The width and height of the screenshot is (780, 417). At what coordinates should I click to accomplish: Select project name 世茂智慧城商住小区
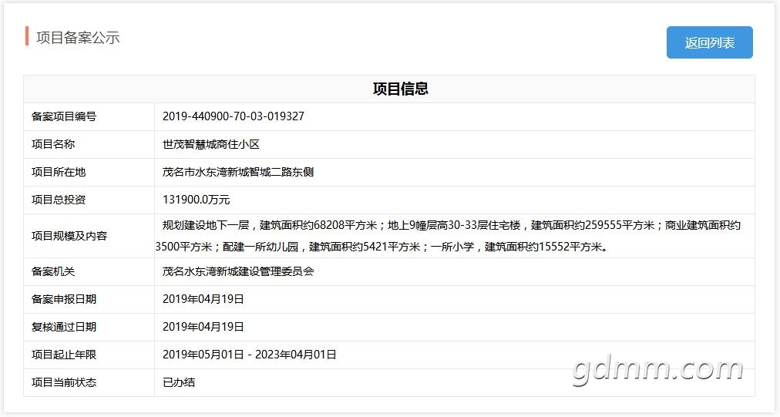pos(211,144)
